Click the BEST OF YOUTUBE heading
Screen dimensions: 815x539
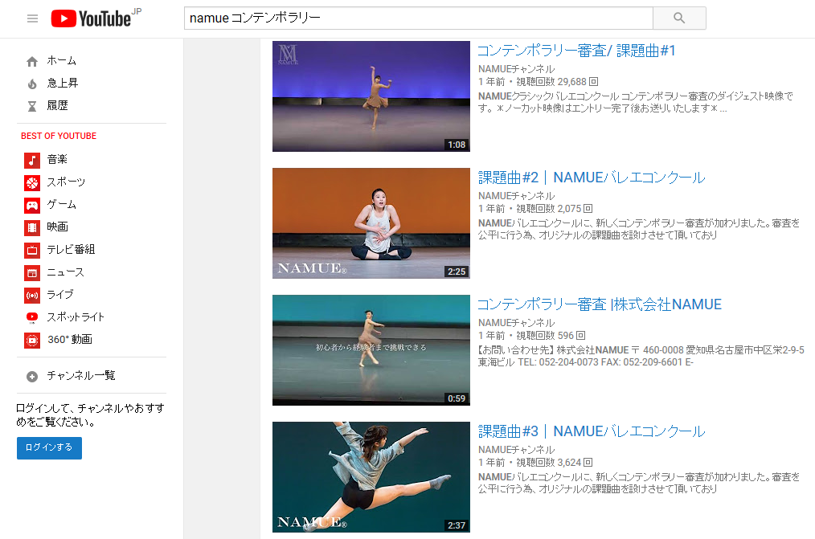tap(59, 136)
